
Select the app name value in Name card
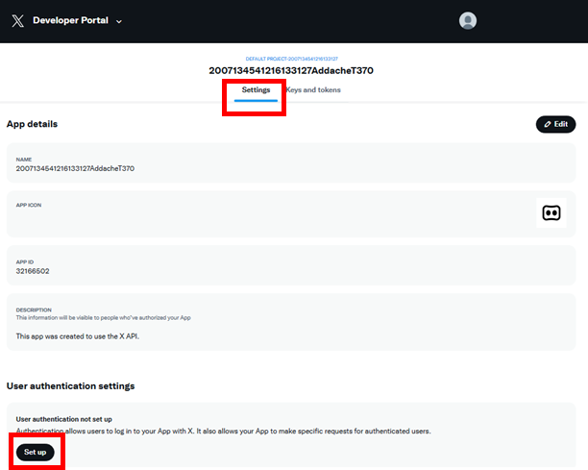[x=75, y=168]
